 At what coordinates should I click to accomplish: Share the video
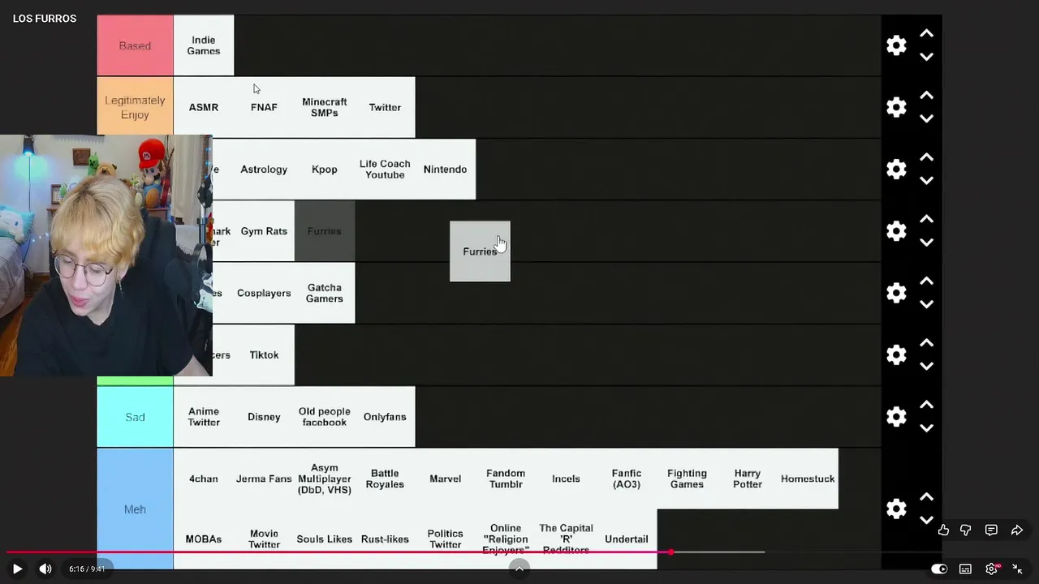(1017, 530)
